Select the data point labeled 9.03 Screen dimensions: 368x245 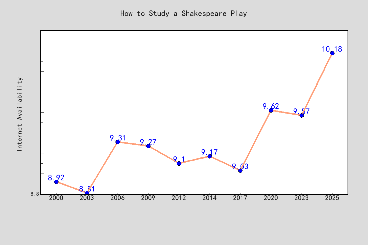tap(240, 170)
